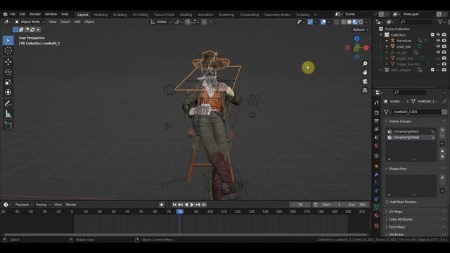Switch to the Animation workspace tab

(x=205, y=15)
